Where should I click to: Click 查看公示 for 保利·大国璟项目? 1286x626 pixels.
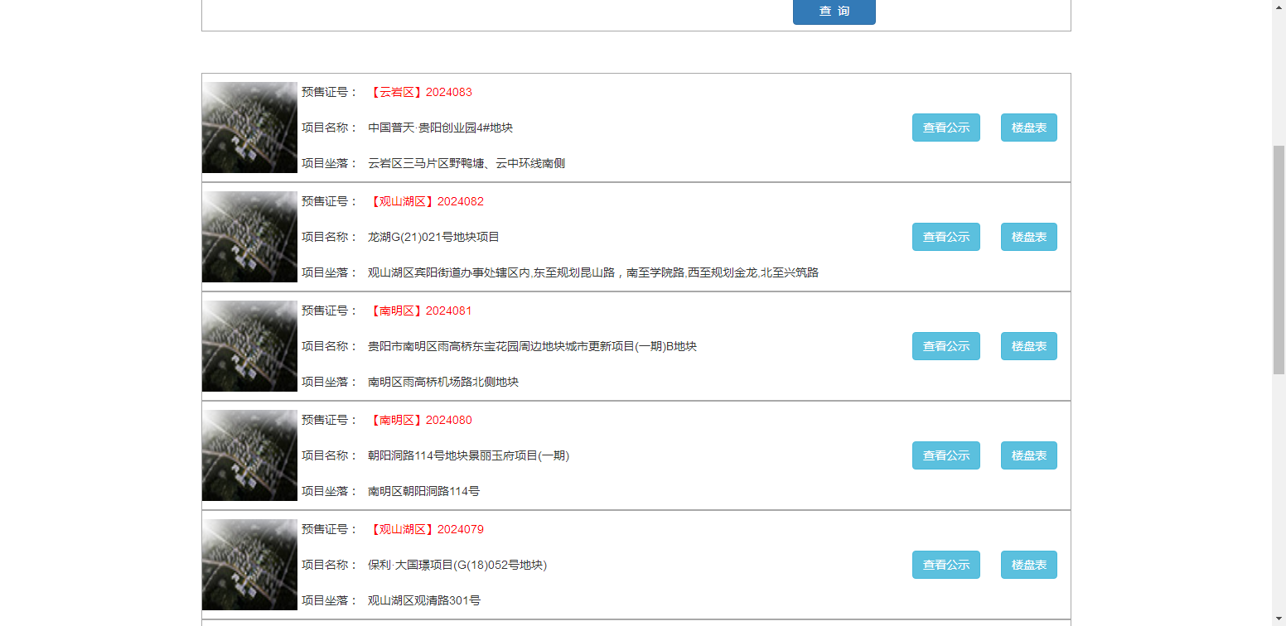[x=945, y=565]
